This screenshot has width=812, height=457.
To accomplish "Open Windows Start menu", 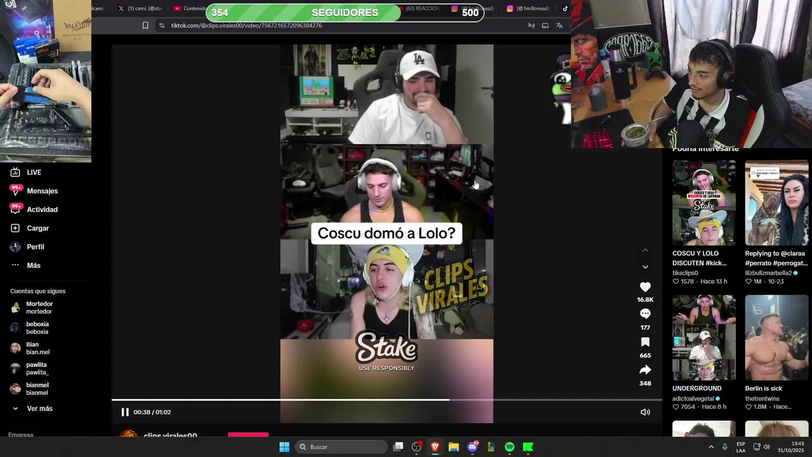I will [284, 447].
